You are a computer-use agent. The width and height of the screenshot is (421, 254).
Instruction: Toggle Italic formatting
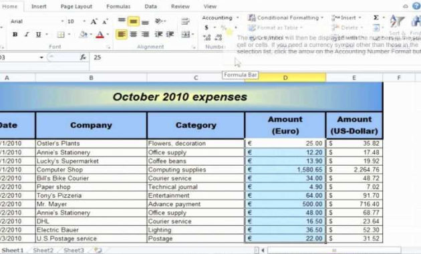[27, 34]
